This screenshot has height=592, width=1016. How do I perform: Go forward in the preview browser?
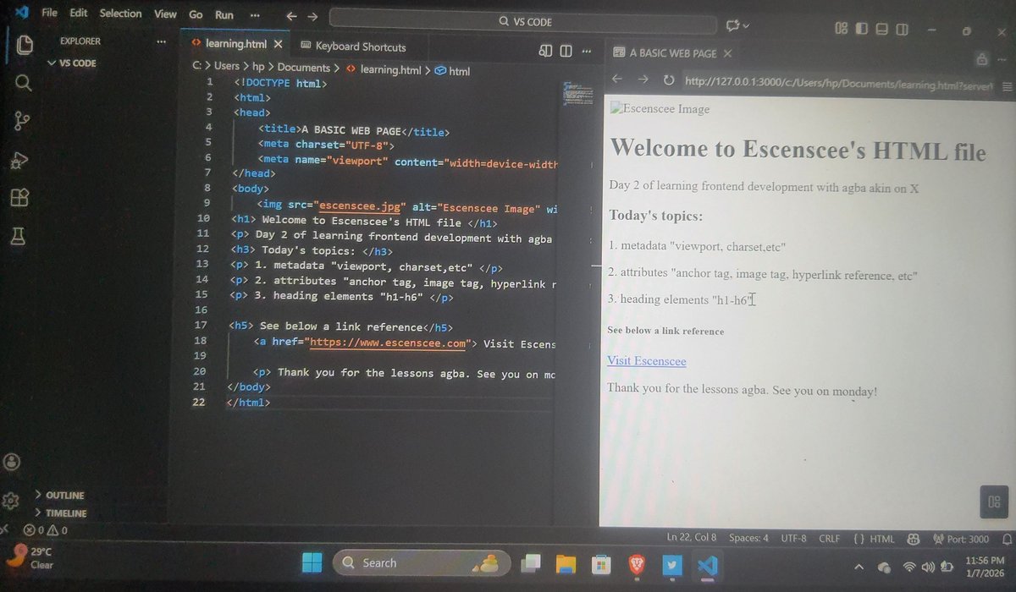(643, 79)
